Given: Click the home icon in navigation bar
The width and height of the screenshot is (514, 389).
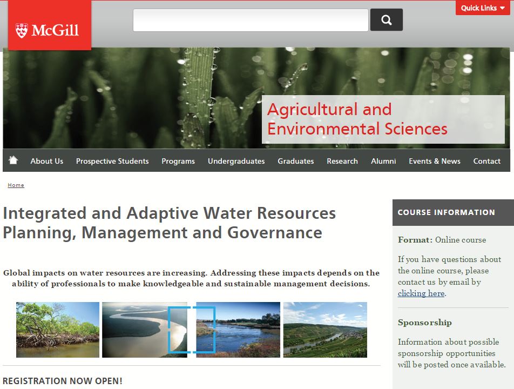Looking at the screenshot, I should click(13, 160).
